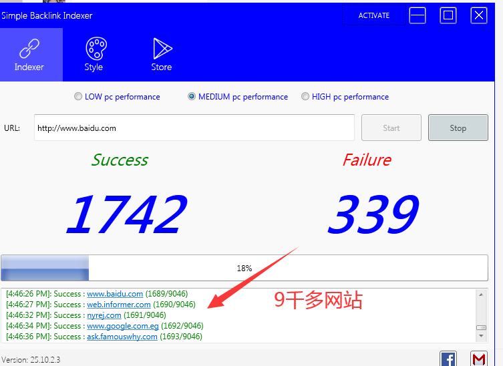Viewport: 503px width, 366px height.
Task: Open the Indexer tab
Action: coord(31,55)
